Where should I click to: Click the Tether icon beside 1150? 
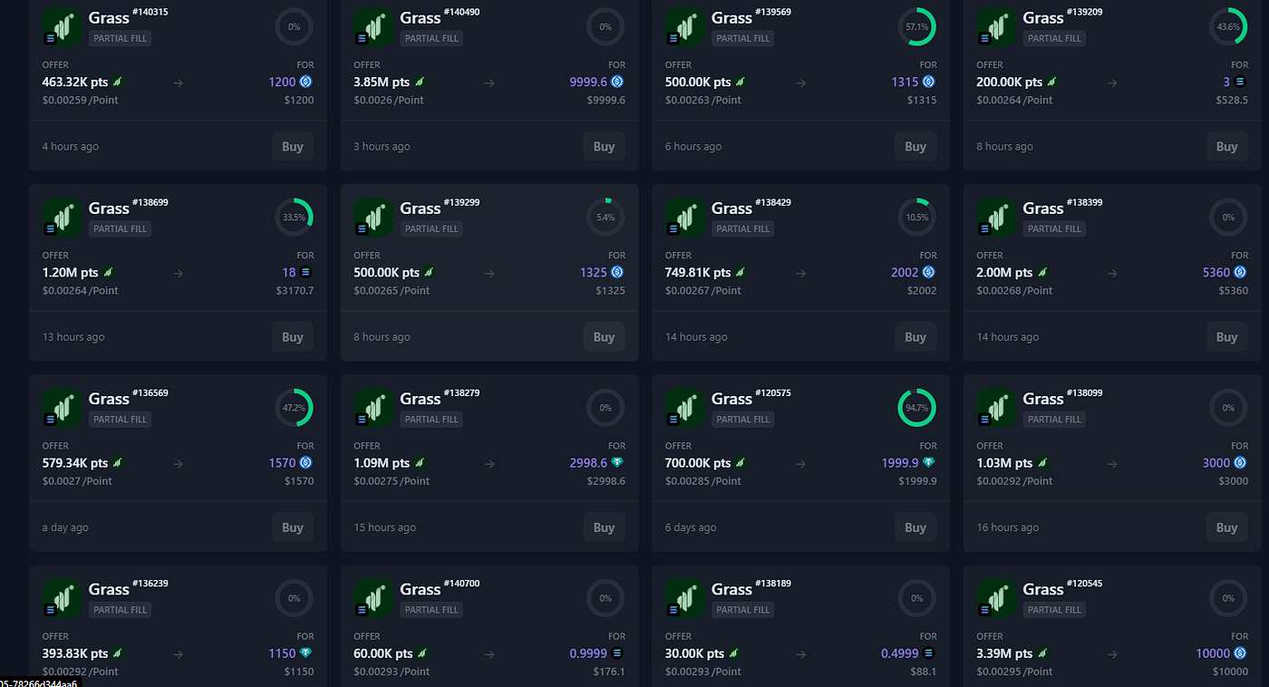[306, 653]
